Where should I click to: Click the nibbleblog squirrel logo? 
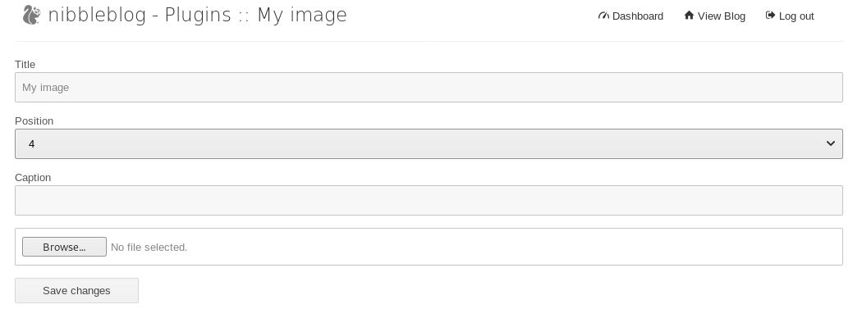tap(32, 15)
